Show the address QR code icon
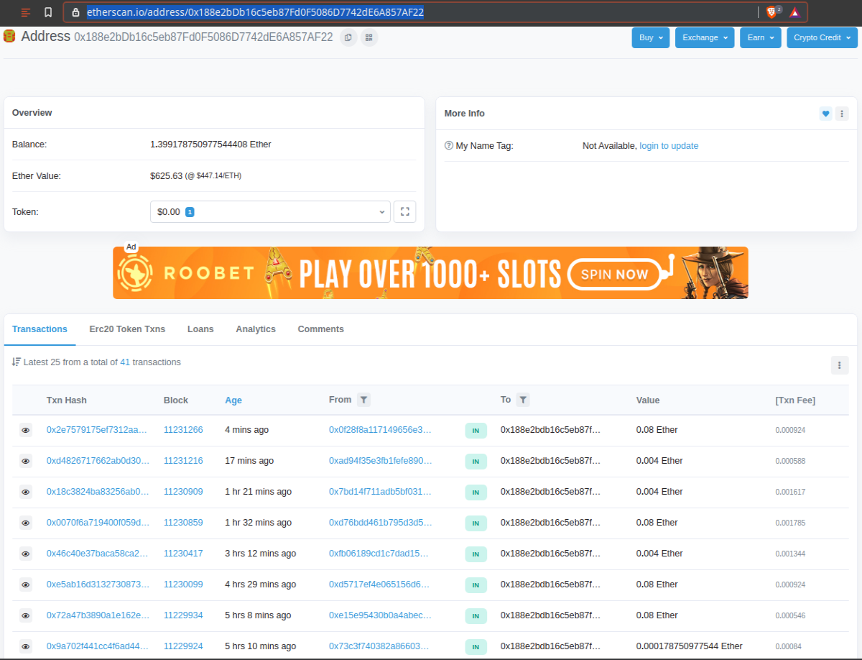This screenshot has width=862, height=660. click(369, 37)
